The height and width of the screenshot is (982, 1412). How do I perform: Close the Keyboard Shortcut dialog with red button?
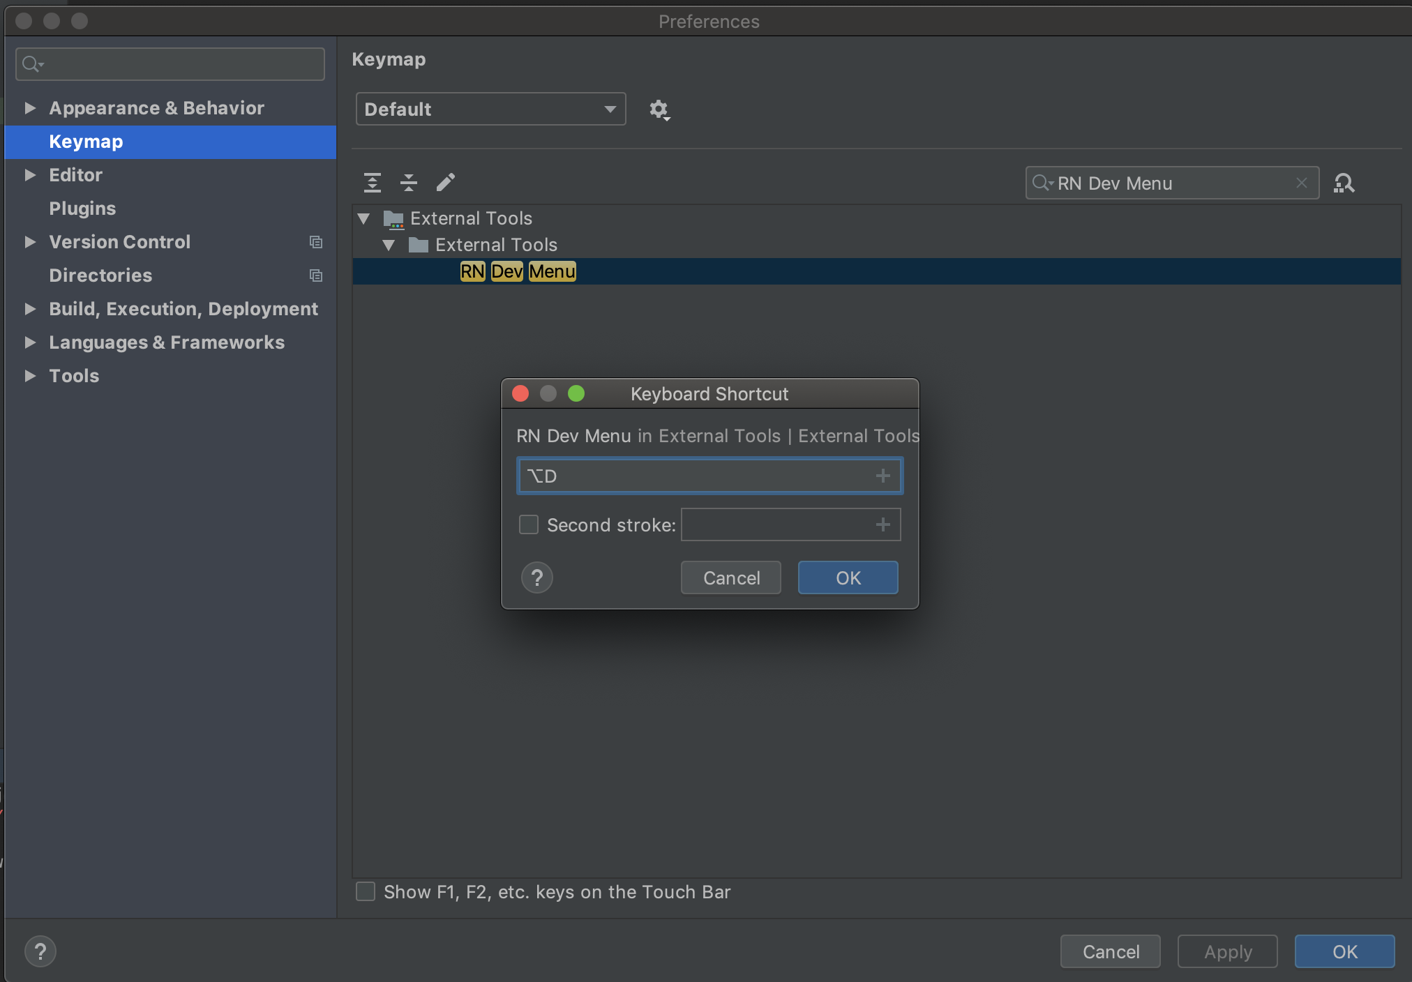pos(520,393)
